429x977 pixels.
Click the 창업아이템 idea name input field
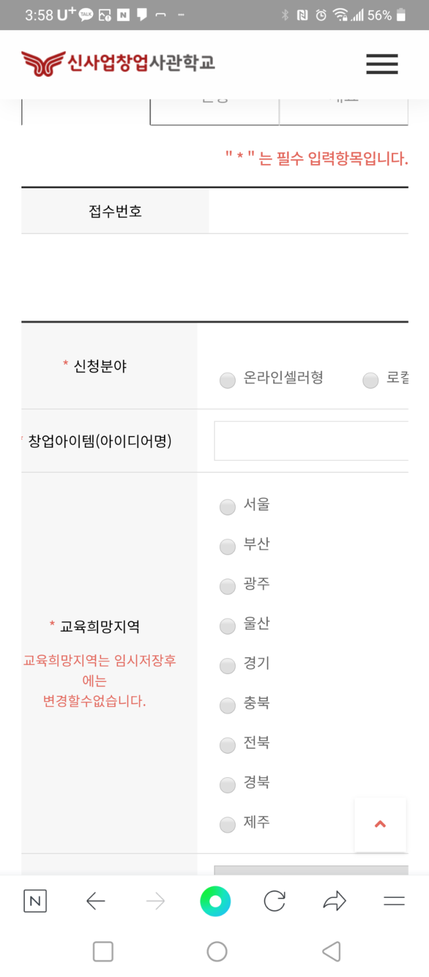click(311, 441)
